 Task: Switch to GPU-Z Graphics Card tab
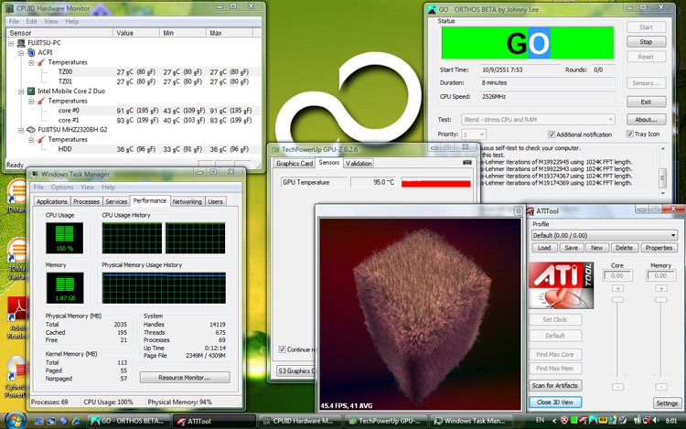pos(295,163)
